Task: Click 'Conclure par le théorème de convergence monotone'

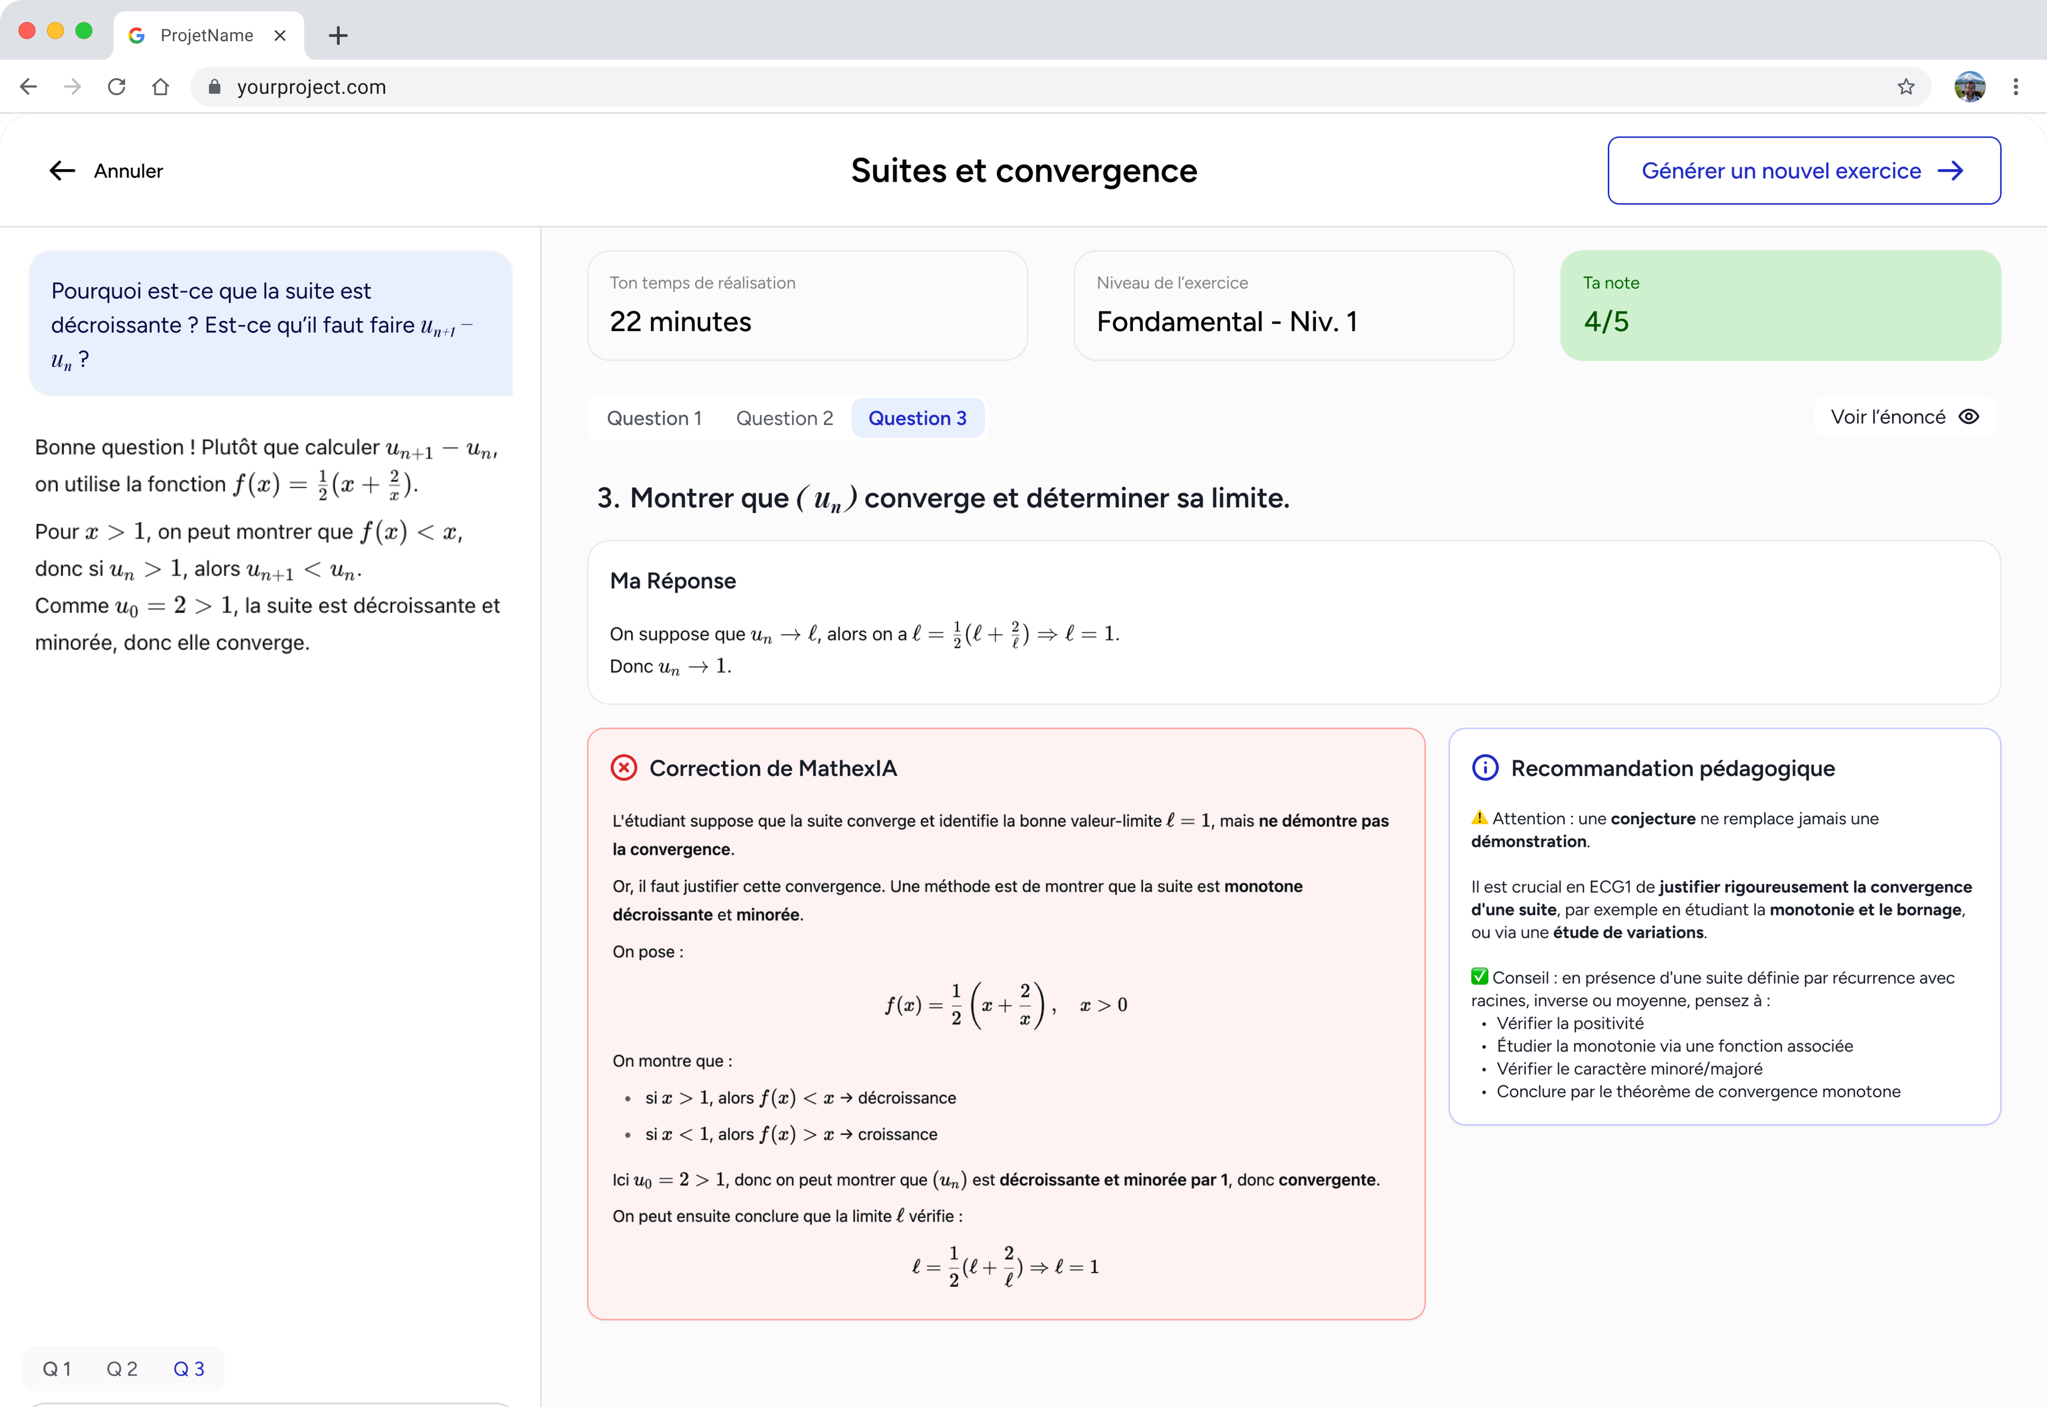Action: (1699, 1091)
